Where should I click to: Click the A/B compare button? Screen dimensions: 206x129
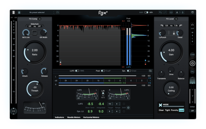pyautogui.click(x=180, y=12)
